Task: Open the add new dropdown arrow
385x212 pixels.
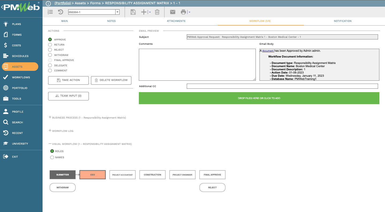Action: [x=150, y=12]
